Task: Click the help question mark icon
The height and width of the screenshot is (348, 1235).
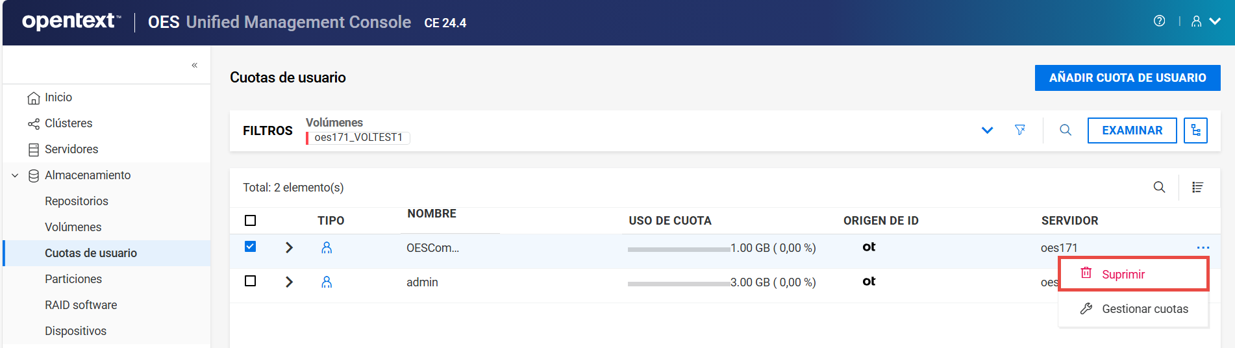Action: coord(1159,21)
